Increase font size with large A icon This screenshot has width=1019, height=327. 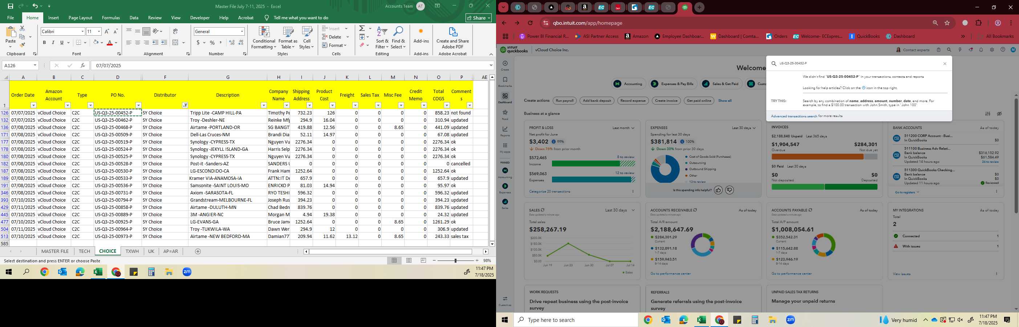[107, 31]
